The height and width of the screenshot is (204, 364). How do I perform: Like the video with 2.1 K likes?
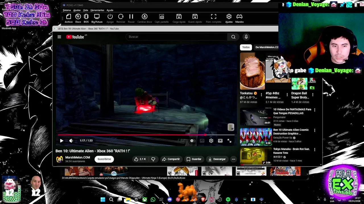[x=140, y=159]
